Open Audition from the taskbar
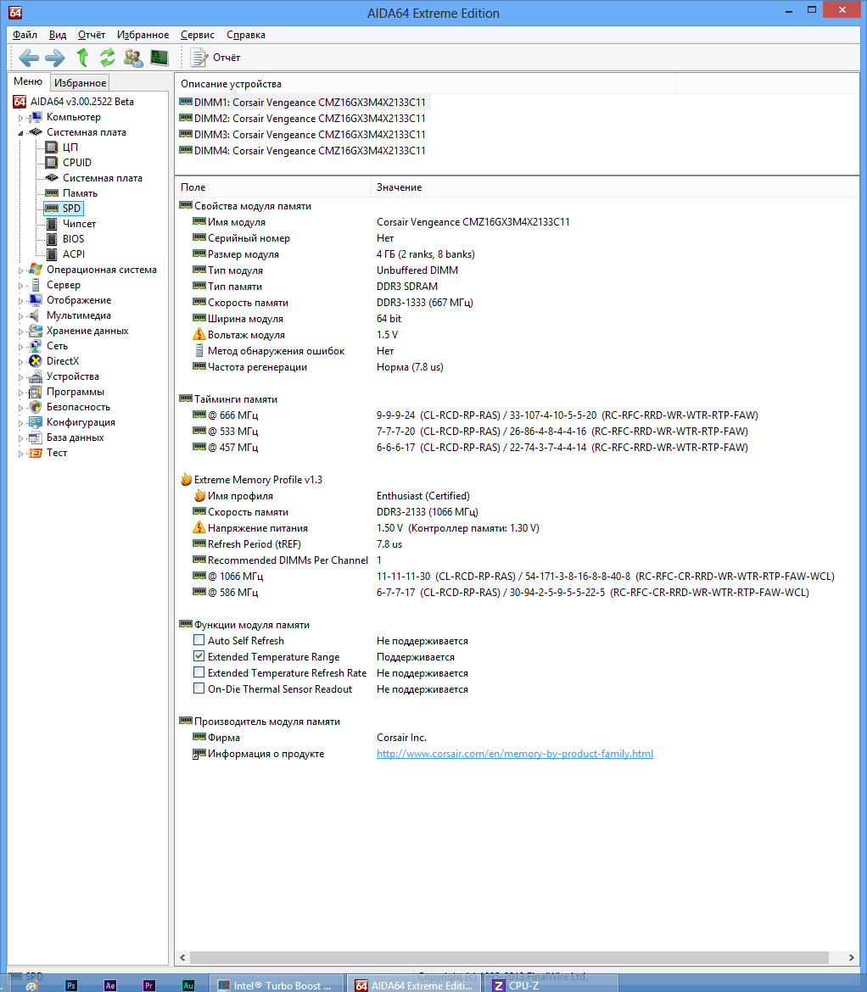Image resolution: width=867 pixels, height=992 pixels. pyautogui.click(x=188, y=986)
